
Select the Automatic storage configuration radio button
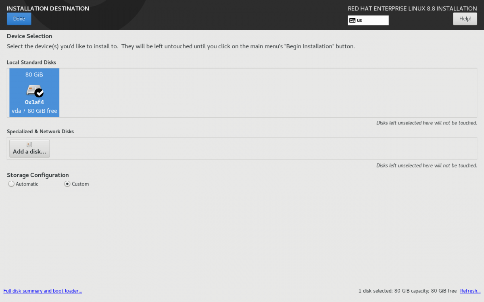[x=11, y=184]
